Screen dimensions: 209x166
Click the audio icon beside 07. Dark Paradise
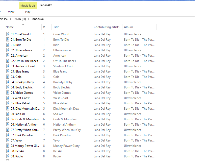point(8,135)
